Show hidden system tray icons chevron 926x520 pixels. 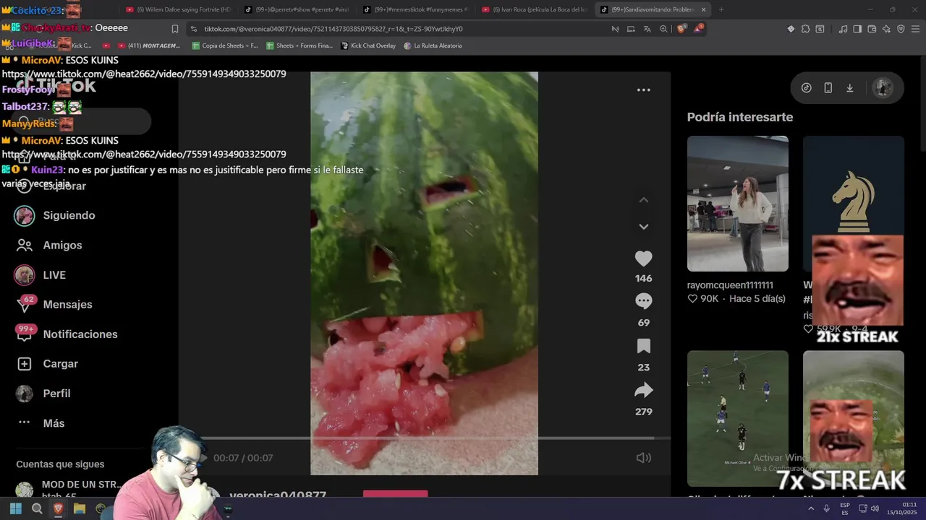[811, 508]
